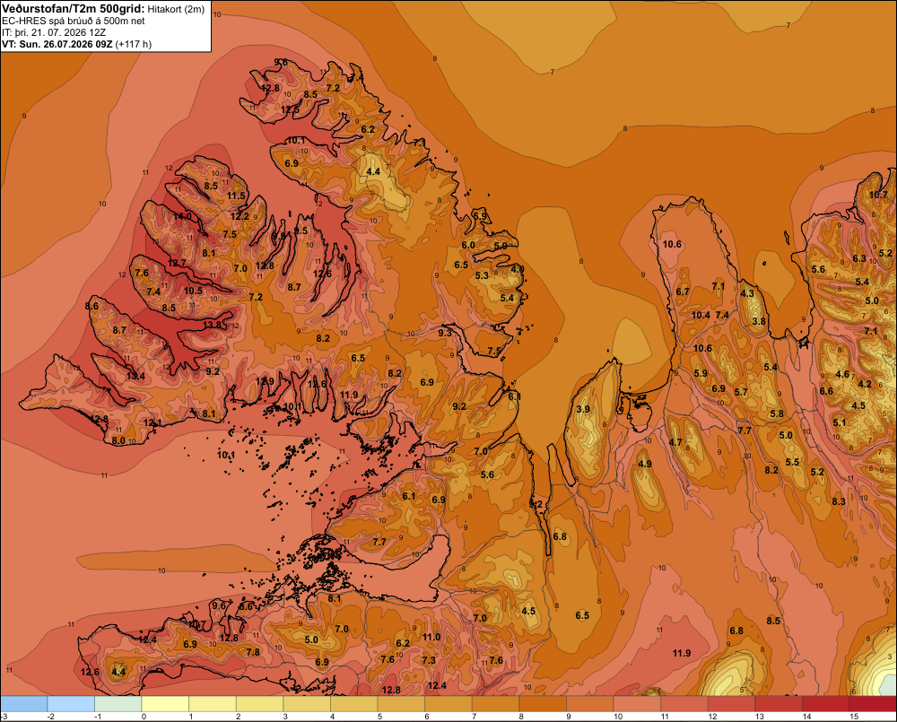Image resolution: width=897 pixels, height=722 pixels.
Task: Select the 4.6 temperature value
Action: tap(842, 374)
